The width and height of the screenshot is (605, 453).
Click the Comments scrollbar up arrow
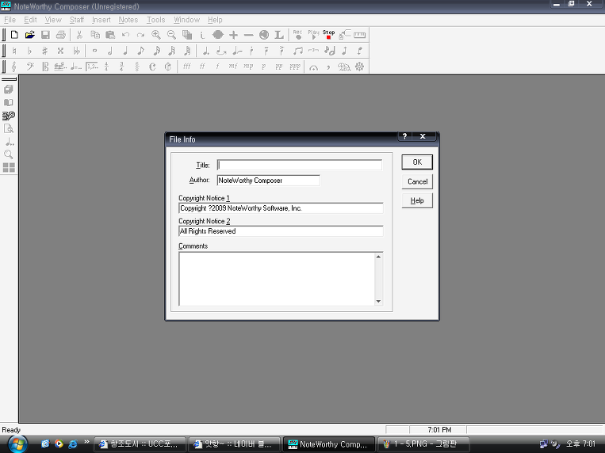378,257
